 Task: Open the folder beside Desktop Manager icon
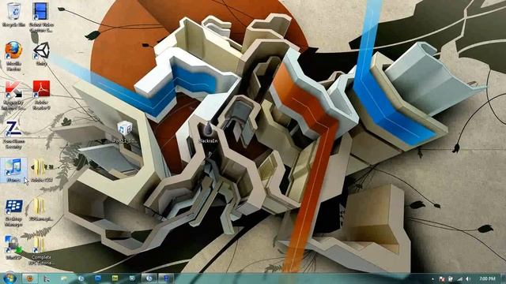41,210
